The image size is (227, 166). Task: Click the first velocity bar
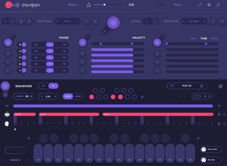[x=118, y=49]
